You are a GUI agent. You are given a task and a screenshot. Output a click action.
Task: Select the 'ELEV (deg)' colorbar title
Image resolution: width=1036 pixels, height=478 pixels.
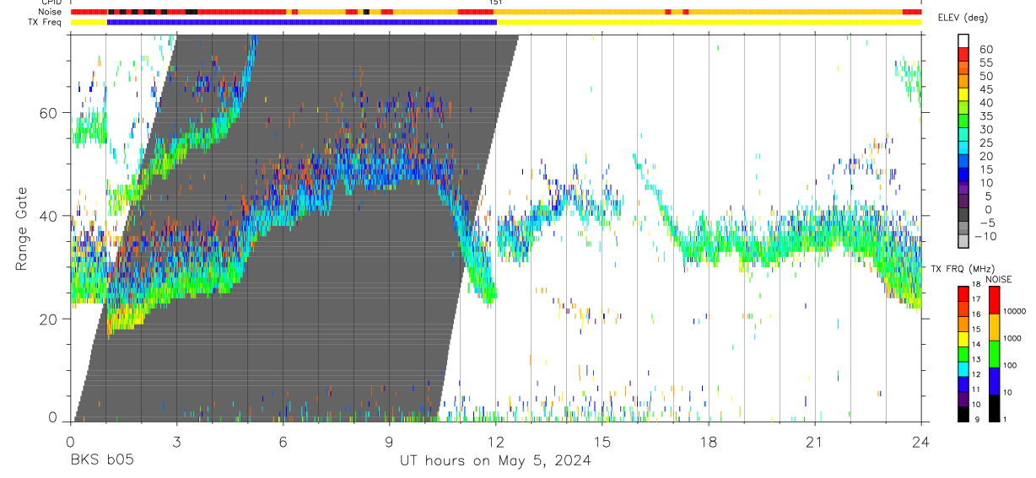click(x=963, y=18)
